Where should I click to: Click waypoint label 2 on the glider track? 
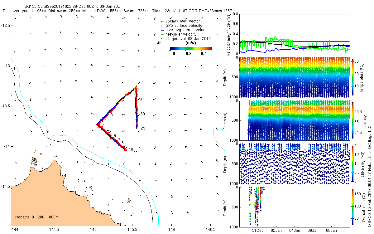123,102
